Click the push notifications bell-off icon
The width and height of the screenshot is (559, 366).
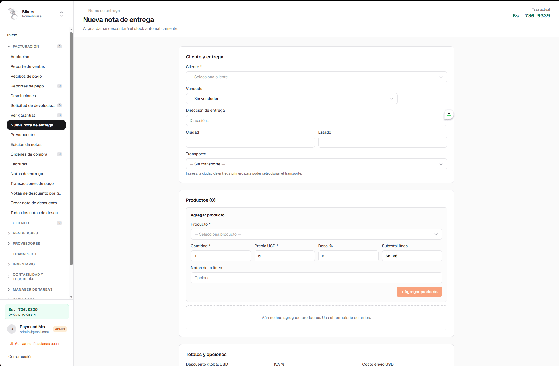coord(12,344)
